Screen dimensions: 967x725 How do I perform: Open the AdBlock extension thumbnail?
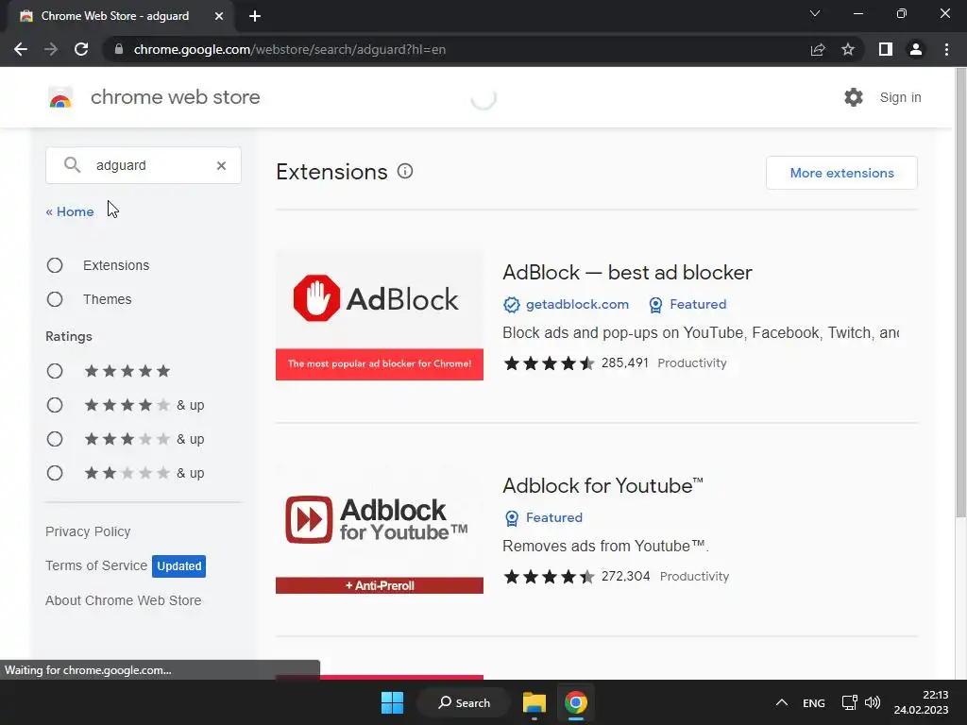380,315
